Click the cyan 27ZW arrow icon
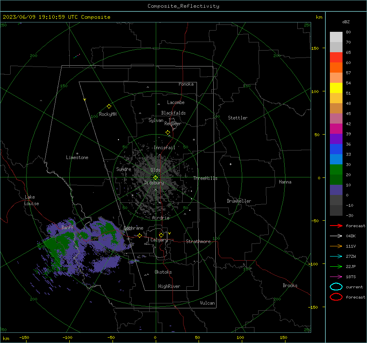This screenshot has width=367, height=343. [336, 257]
